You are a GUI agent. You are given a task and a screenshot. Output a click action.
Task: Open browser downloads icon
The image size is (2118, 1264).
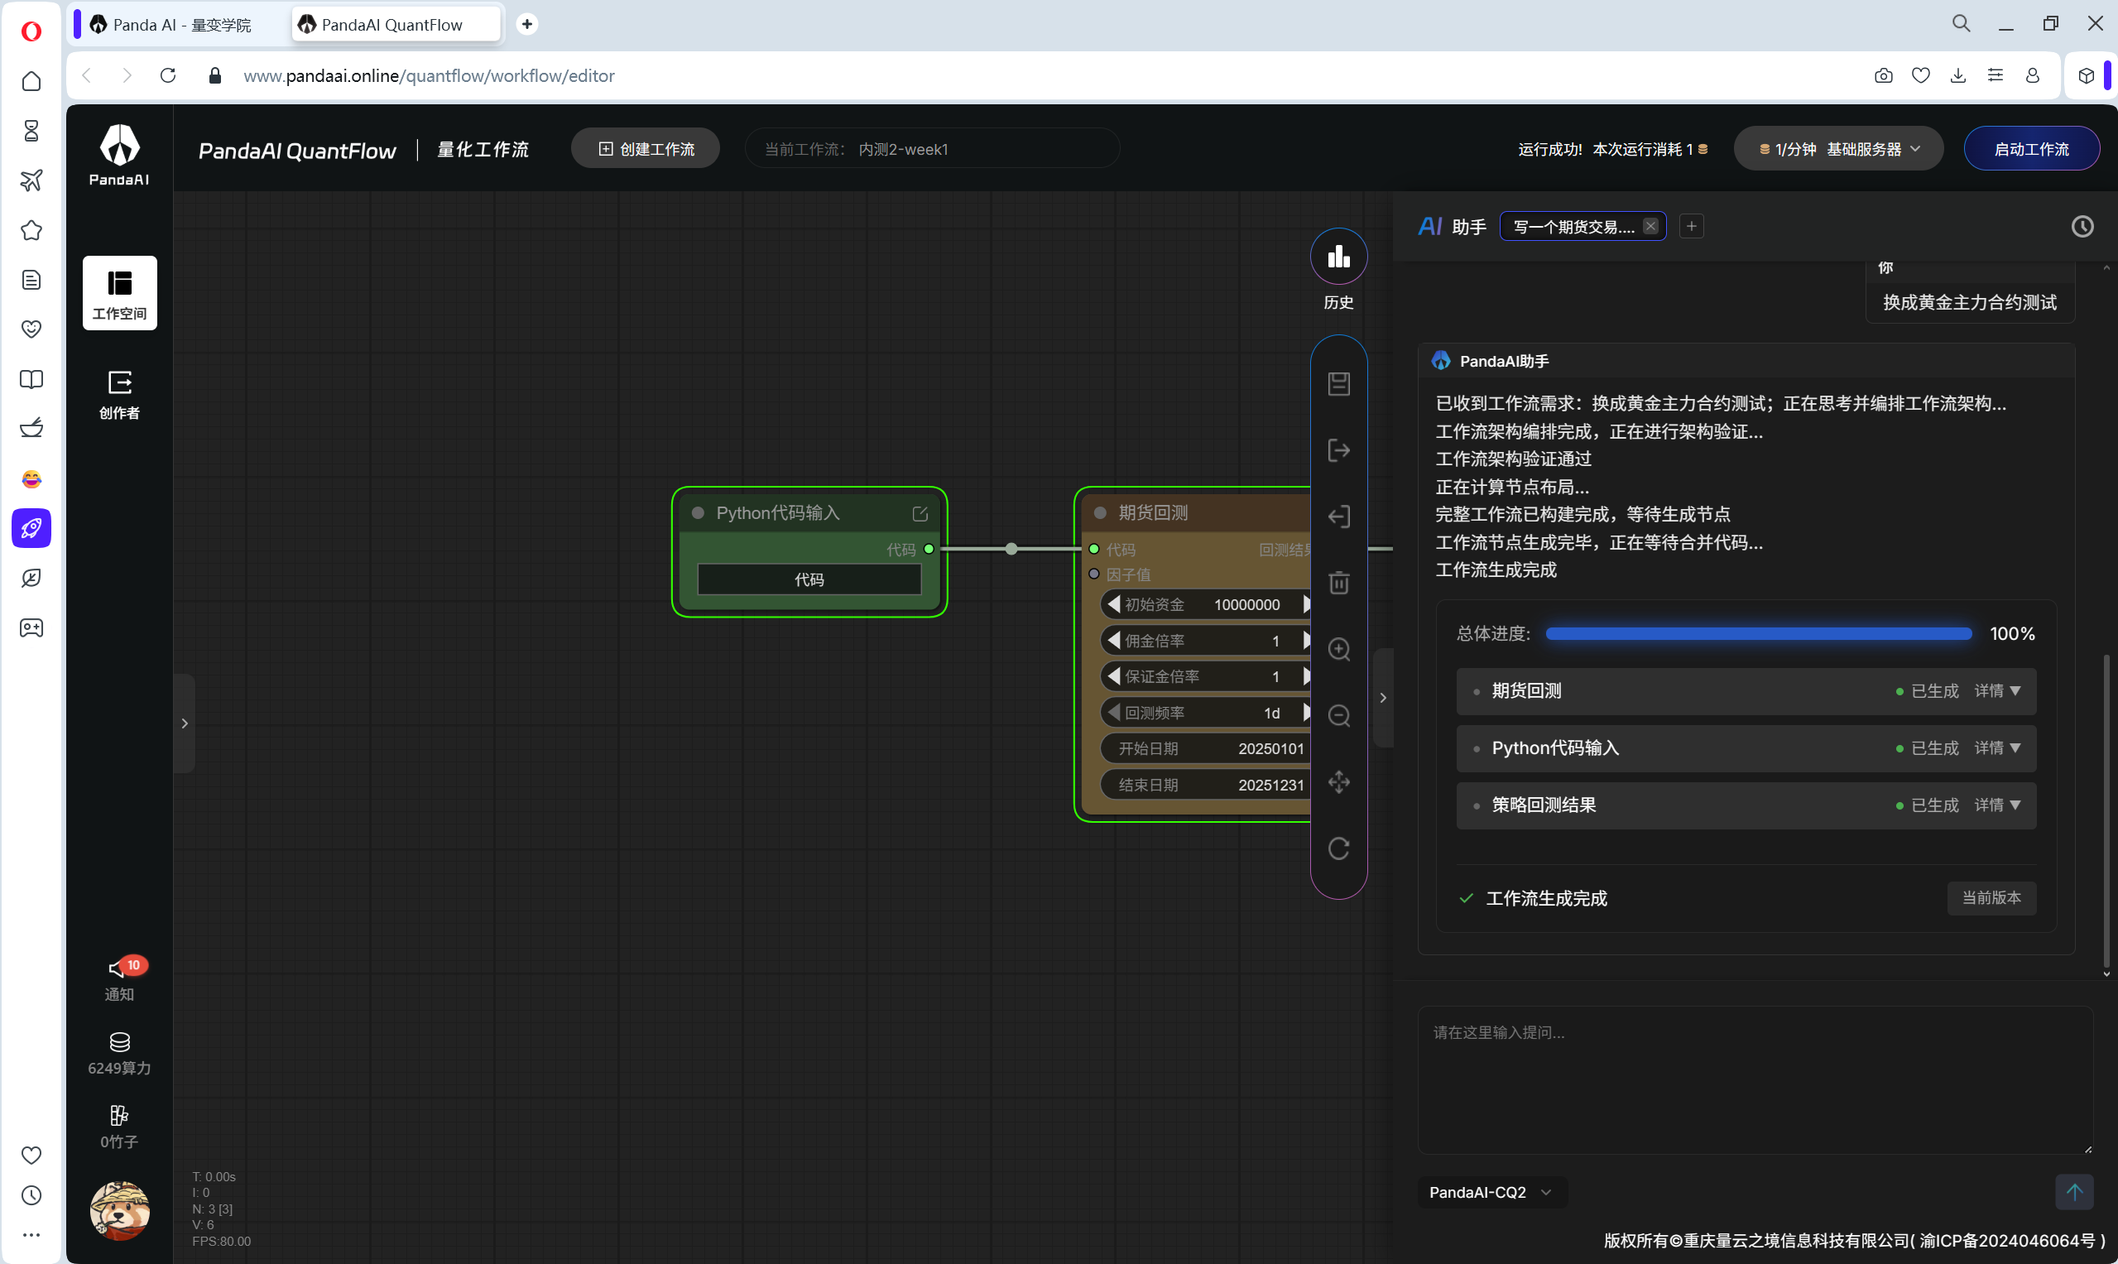(1958, 76)
